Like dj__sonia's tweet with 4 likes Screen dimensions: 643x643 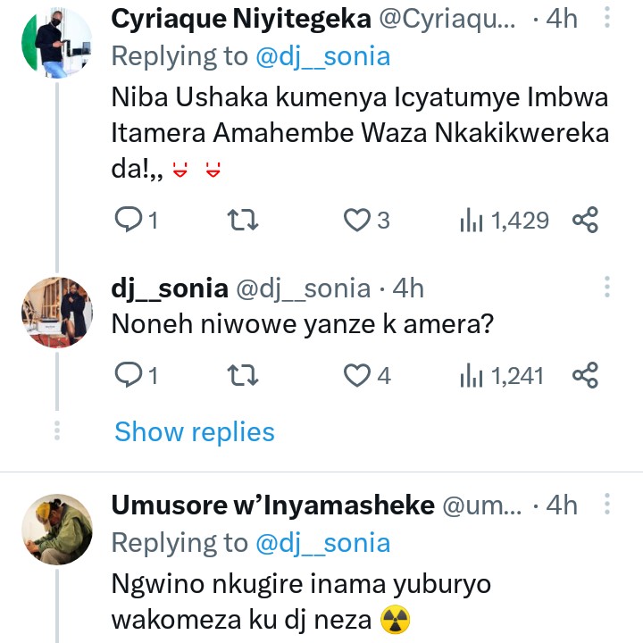(357, 376)
